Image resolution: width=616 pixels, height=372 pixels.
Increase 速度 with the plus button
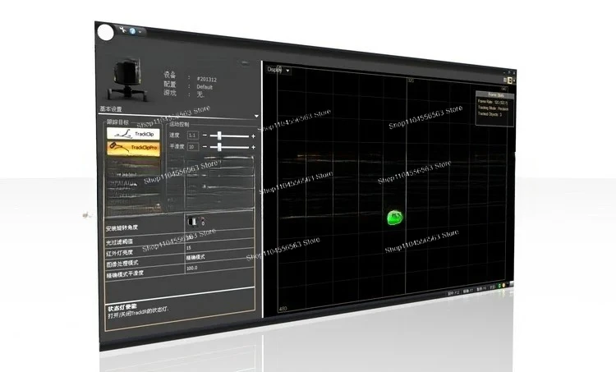click(254, 136)
